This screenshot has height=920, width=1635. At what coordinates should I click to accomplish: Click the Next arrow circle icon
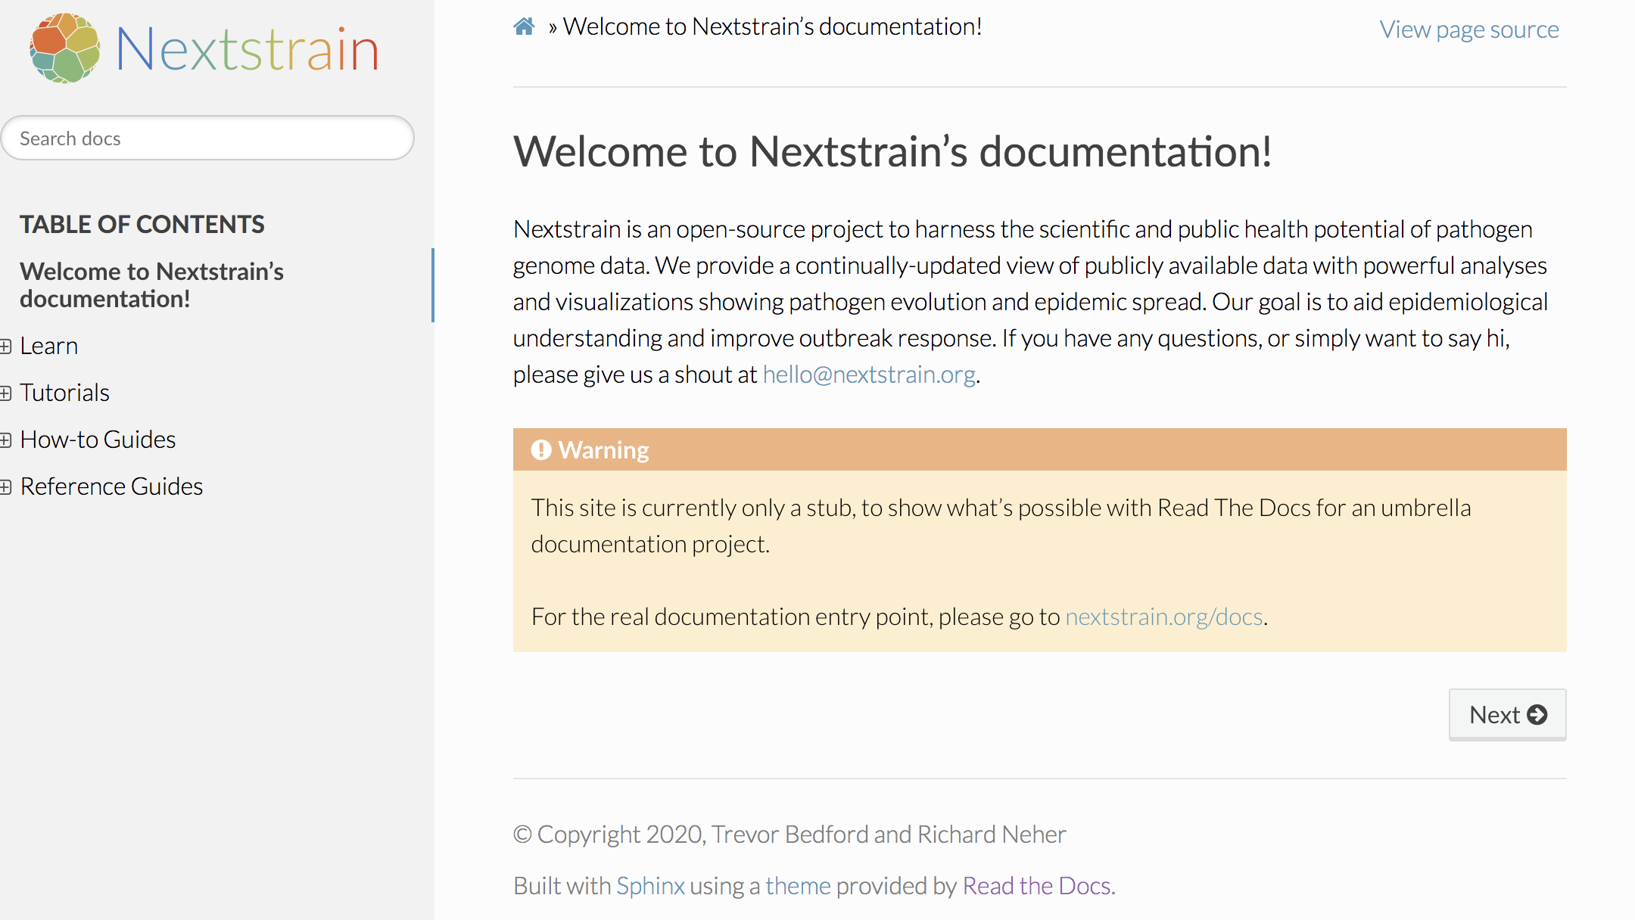1537,715
